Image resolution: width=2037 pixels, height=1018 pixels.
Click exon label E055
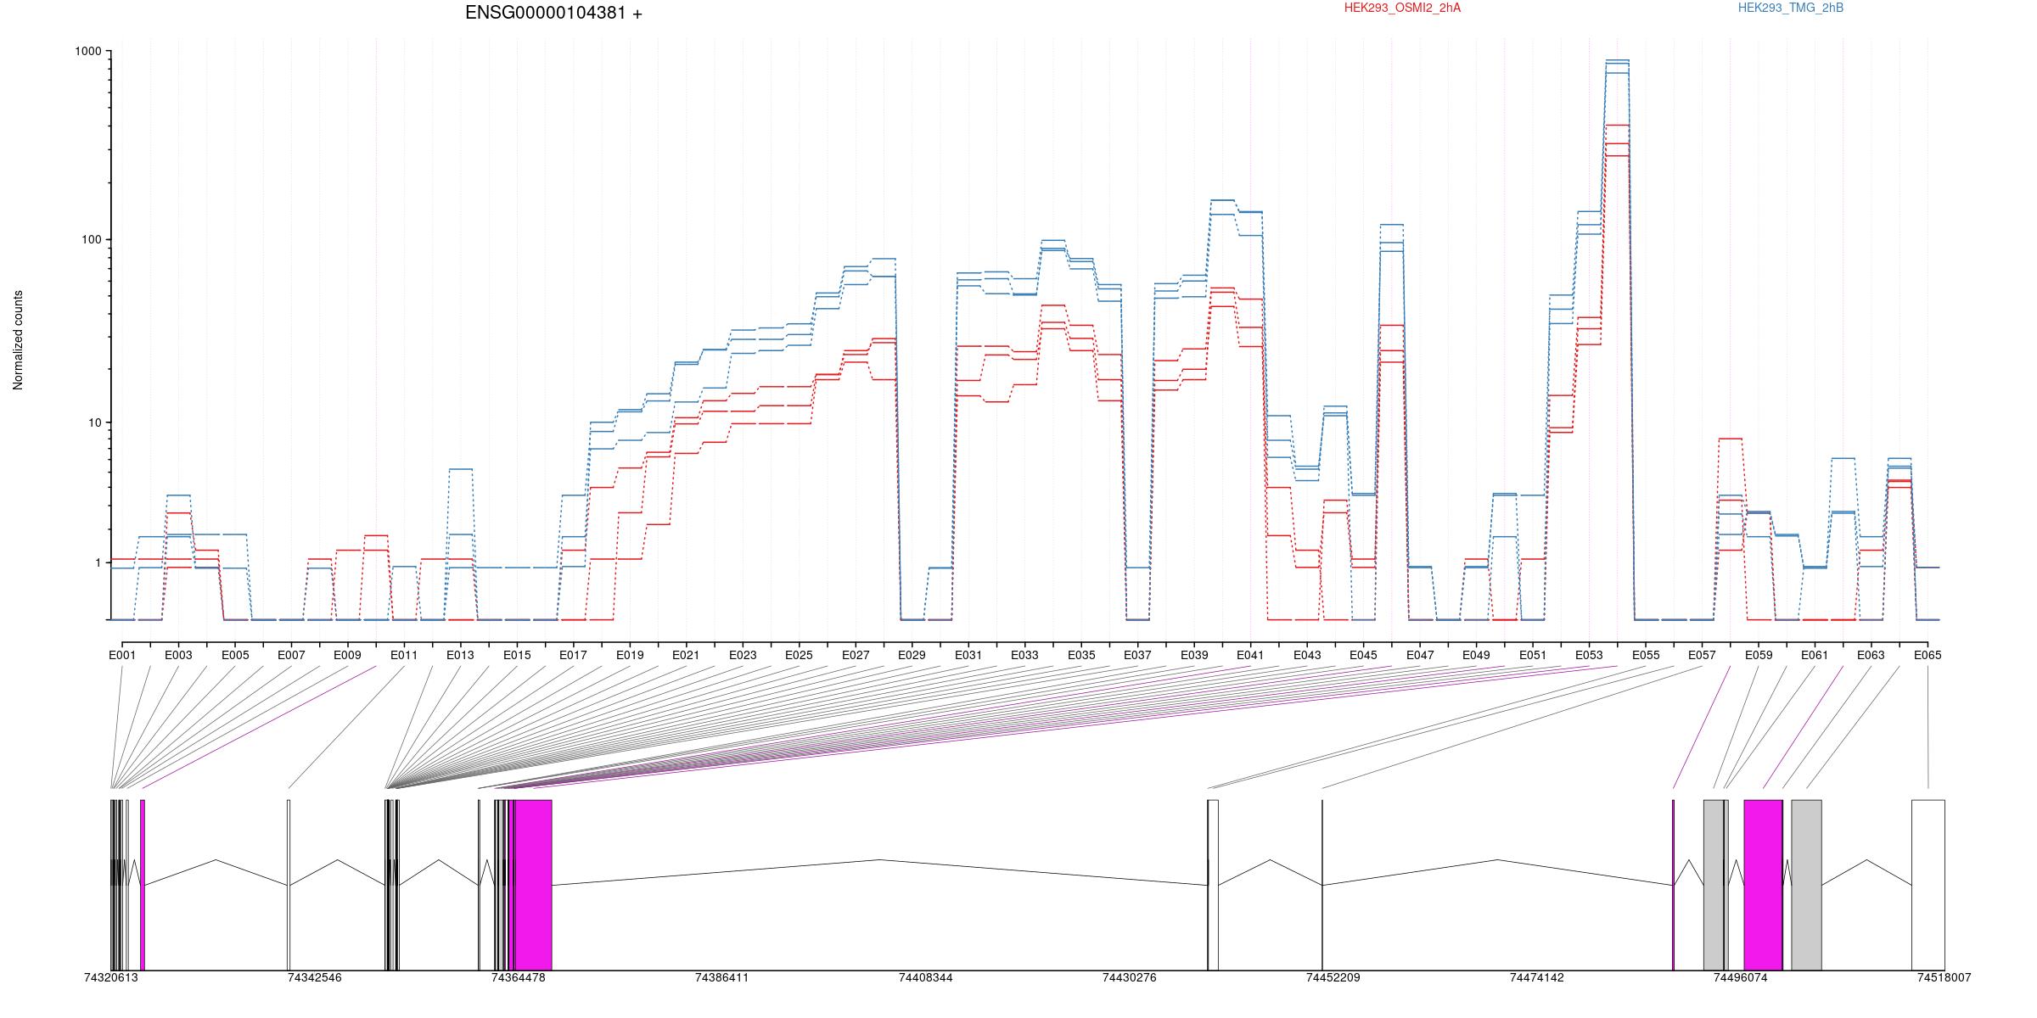click(x=1646, y=655)
